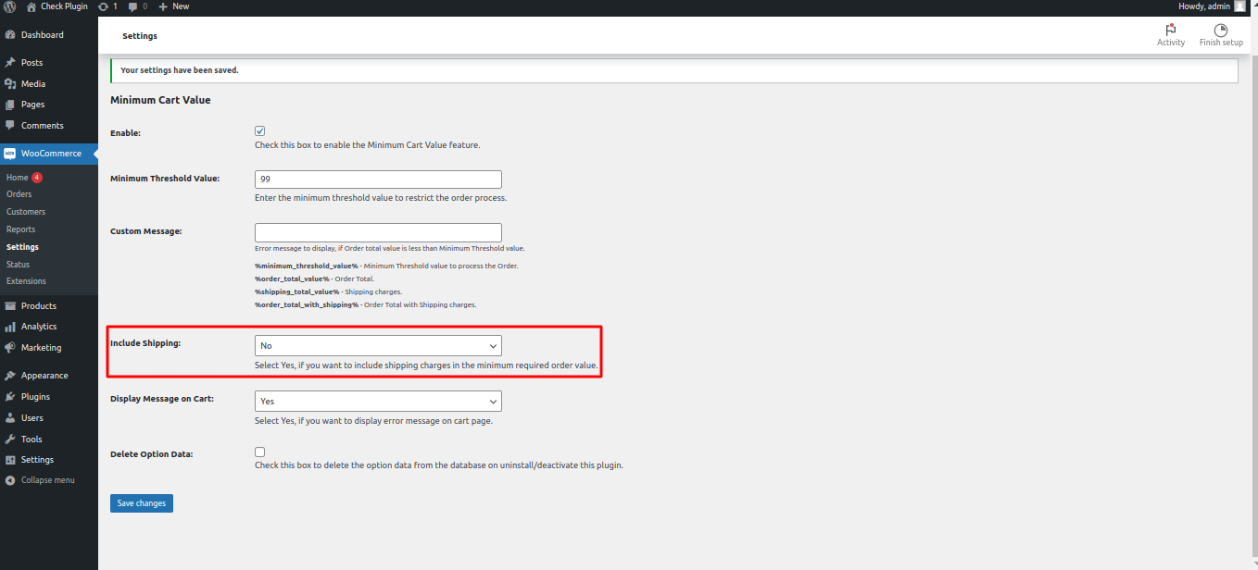Screen dimensions: 1258x570
Task: Click the admin user avatar
Action: 1239,6
